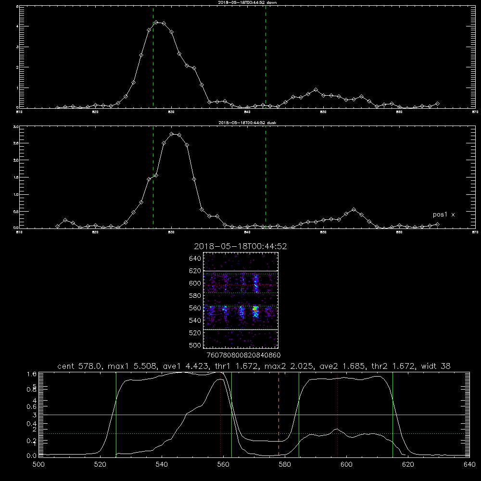The image size is (481, 481).
Task: Click the 600 label on bottom plot x-axis
Action: coord(346,465)
